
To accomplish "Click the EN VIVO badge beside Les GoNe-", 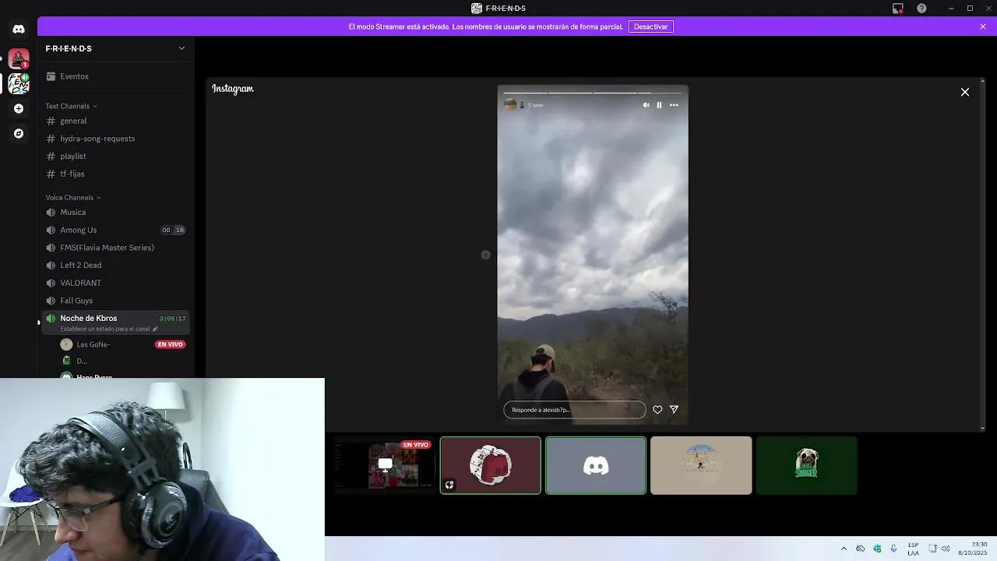I will point(170,344).
